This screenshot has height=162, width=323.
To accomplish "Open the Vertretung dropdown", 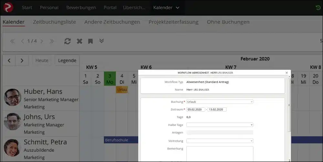I will (x=220, y=141).
